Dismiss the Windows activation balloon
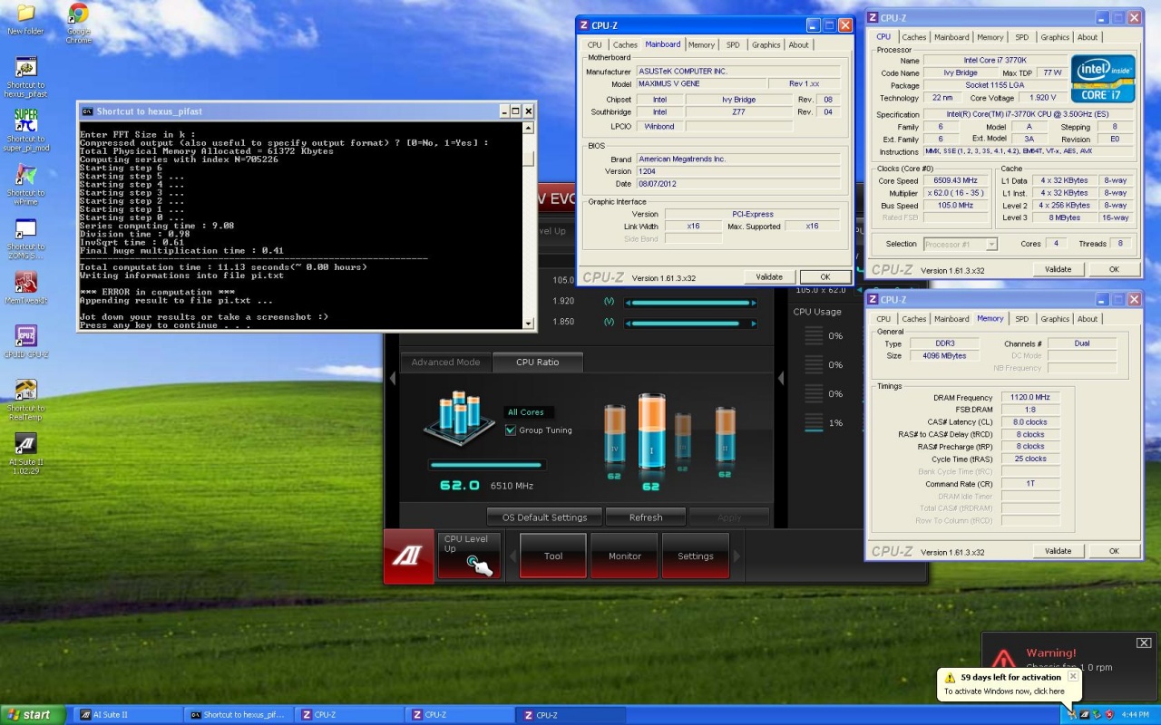Screen dimensions: 1161x725 point(1072,676)
